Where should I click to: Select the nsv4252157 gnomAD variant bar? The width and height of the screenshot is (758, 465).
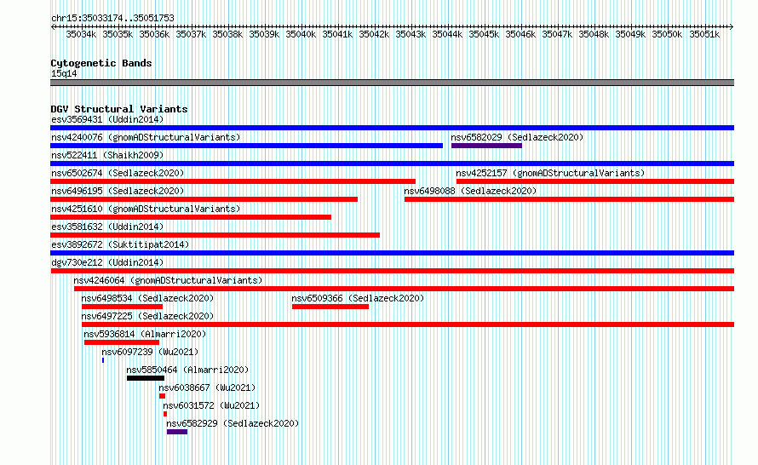click(595, 181)
